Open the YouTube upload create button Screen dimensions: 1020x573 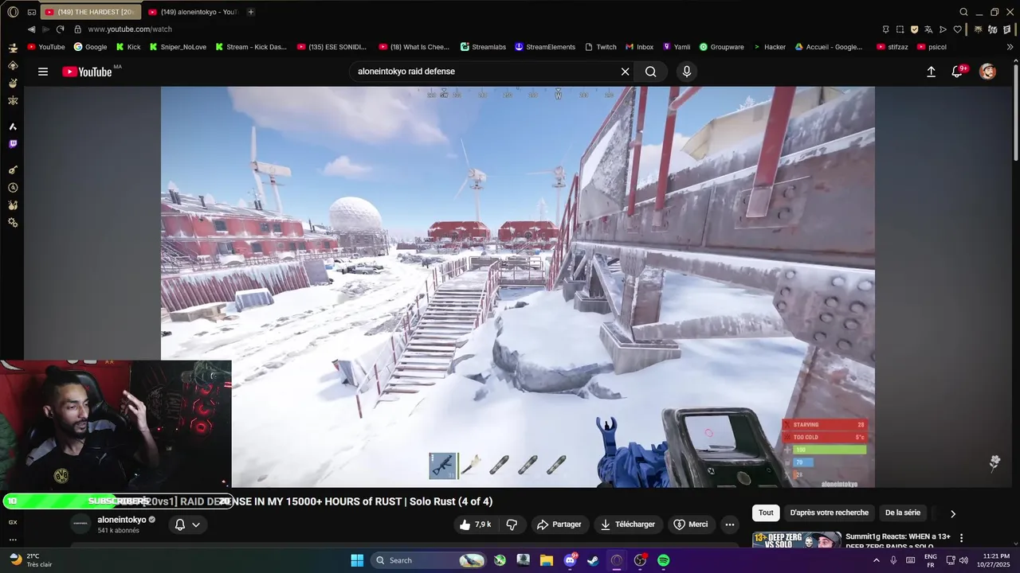(931, 72)
